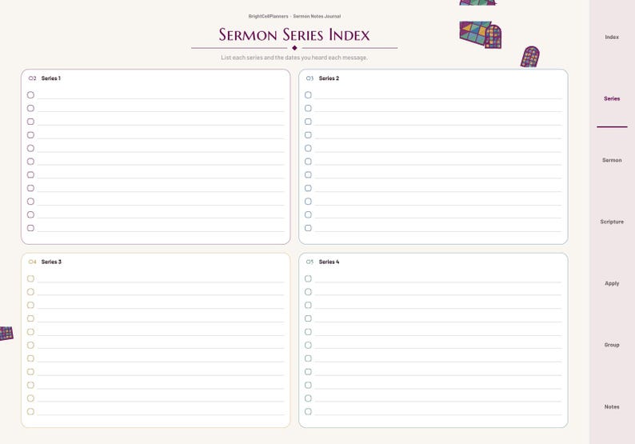Tick the first checkbox in Series 4
The image size is (635, 444).
pos(308,278)
